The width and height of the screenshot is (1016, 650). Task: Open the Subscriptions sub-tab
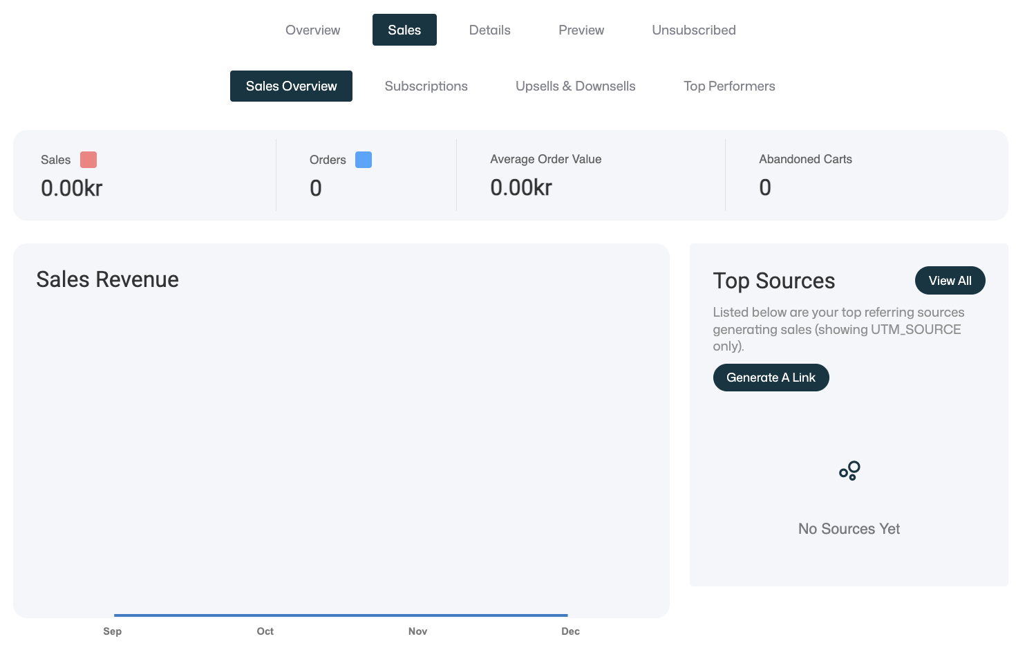coord(426,86)
